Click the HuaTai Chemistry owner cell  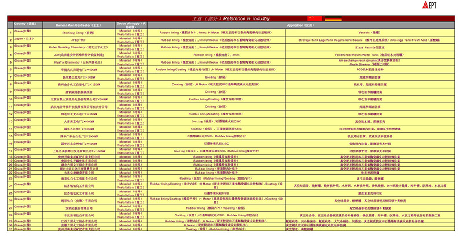[79, 62]
